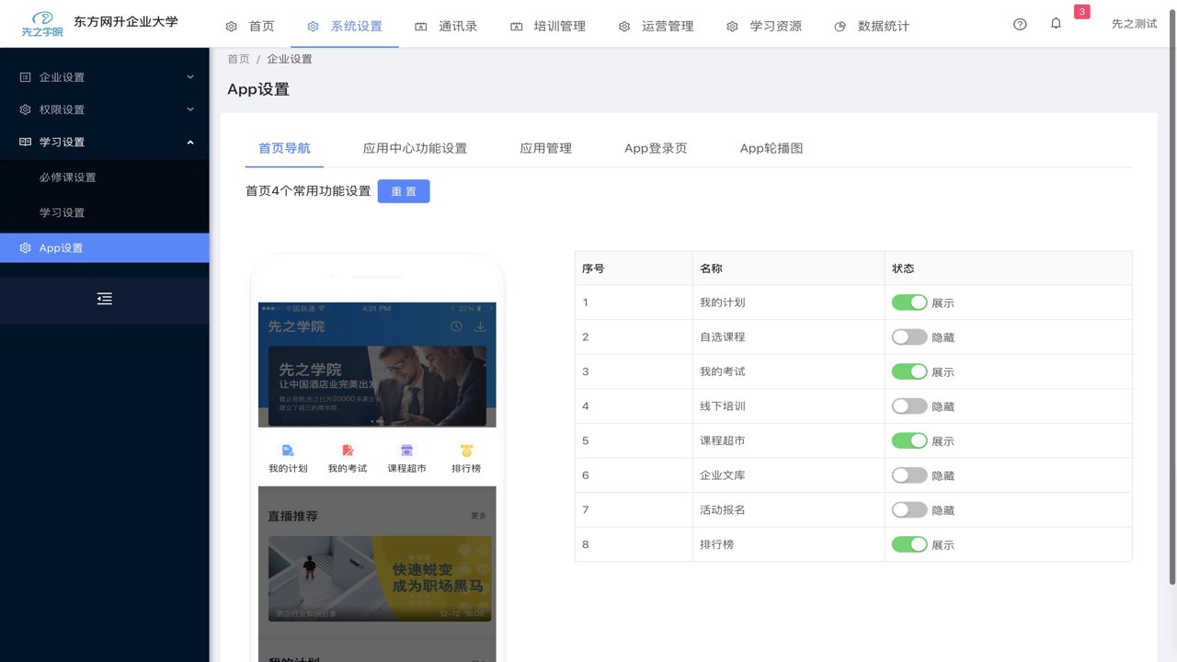Expand the 企业设置 chevron
Screen dimensions: 1177x662
coord(190,77)
